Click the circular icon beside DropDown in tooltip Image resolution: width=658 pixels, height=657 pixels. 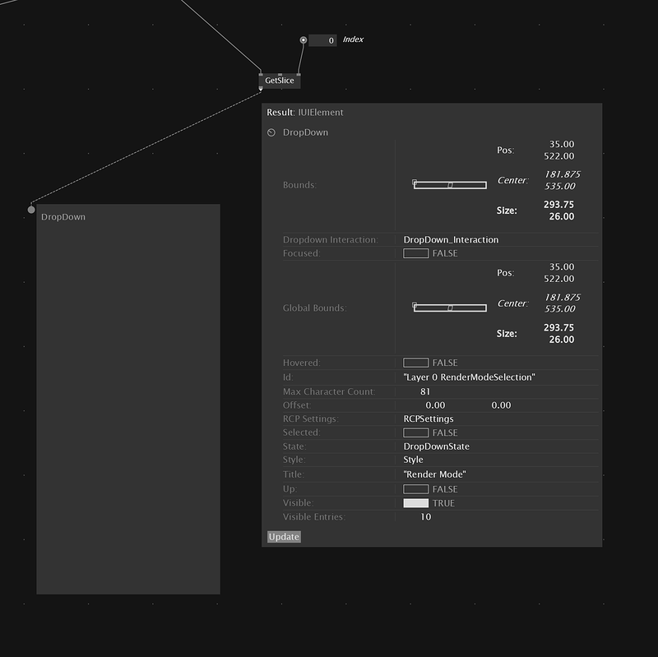271,132
